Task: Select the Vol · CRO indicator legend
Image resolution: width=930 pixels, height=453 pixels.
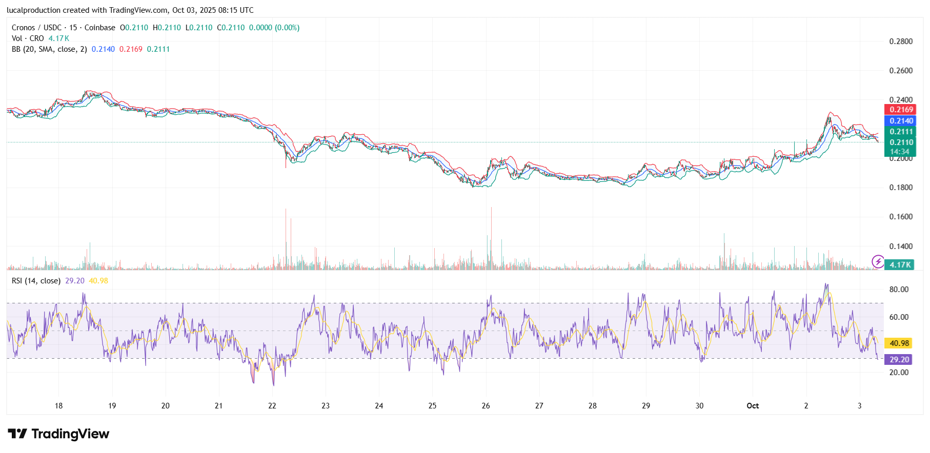Action: (x=28, y=38)
